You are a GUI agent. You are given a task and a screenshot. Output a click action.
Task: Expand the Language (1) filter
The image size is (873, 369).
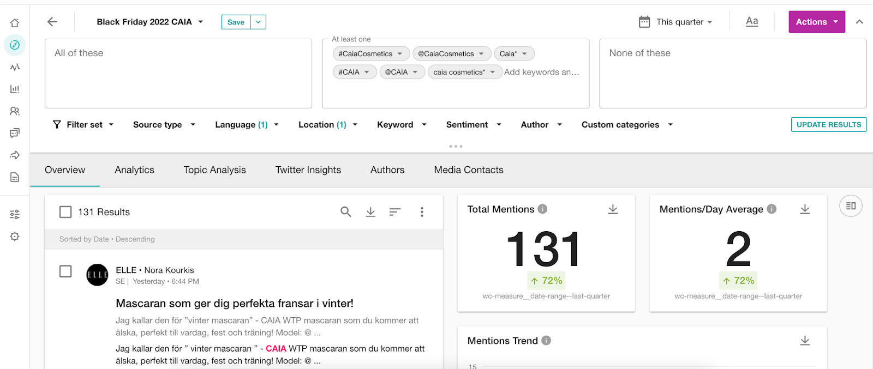pyautogui.click(x=247, y=124)
